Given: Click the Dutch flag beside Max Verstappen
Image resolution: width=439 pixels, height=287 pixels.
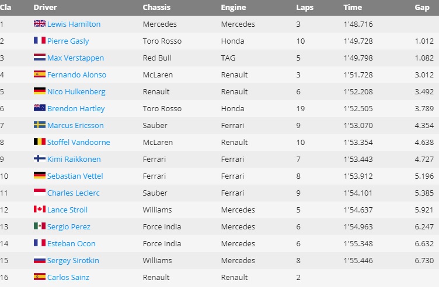Looking at the screenshot, I should (x=40, y=58).
